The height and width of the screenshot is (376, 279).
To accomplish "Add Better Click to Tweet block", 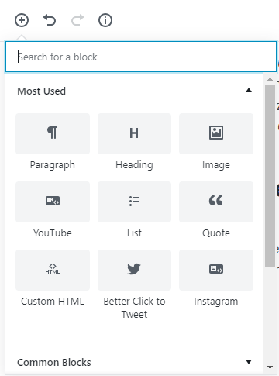I will point(134,285).
